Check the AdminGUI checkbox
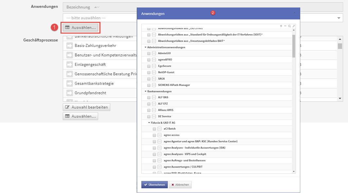Screen dimensions: 348x193 (149, 53)
